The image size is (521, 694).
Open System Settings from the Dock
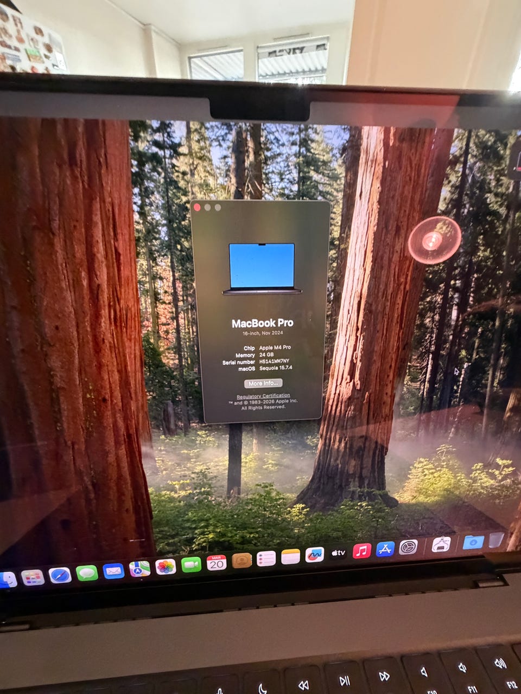pos(408,547)
